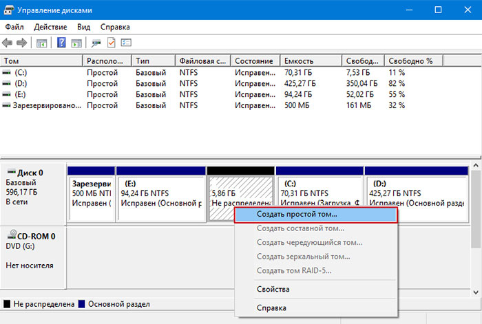This screenshot has width=482, height=324.
Task: Toggle the action pane toolbar icon
Action: 76,43
